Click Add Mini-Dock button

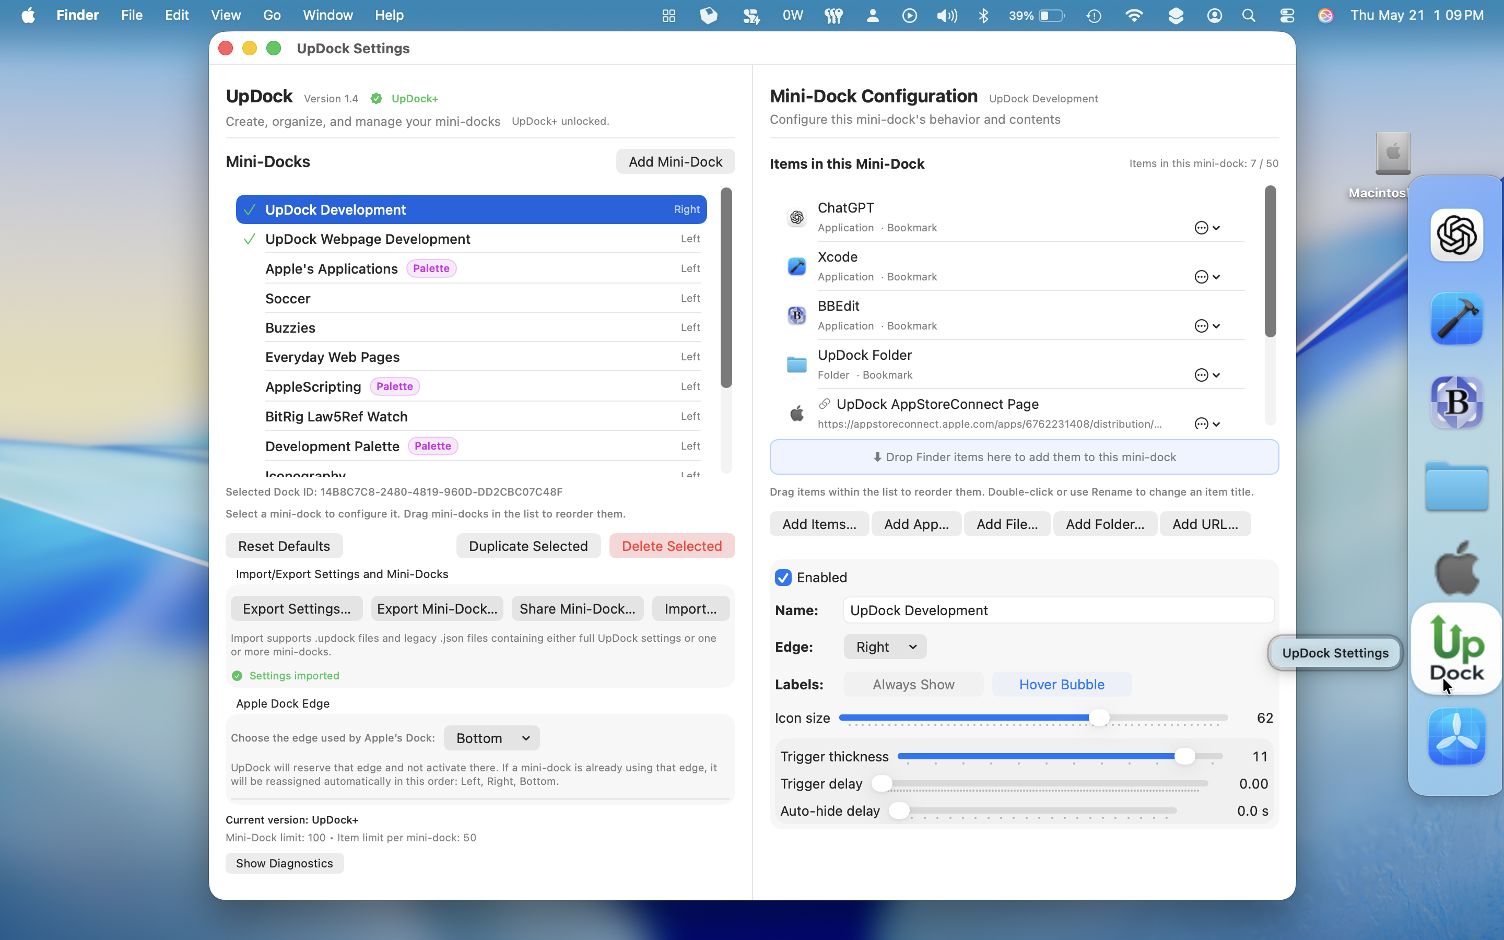(x=675, y=162)
